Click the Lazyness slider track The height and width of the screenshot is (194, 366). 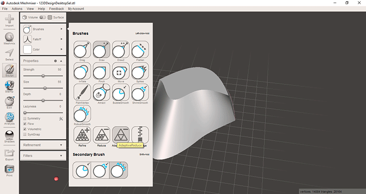click(x=43, y=113)
